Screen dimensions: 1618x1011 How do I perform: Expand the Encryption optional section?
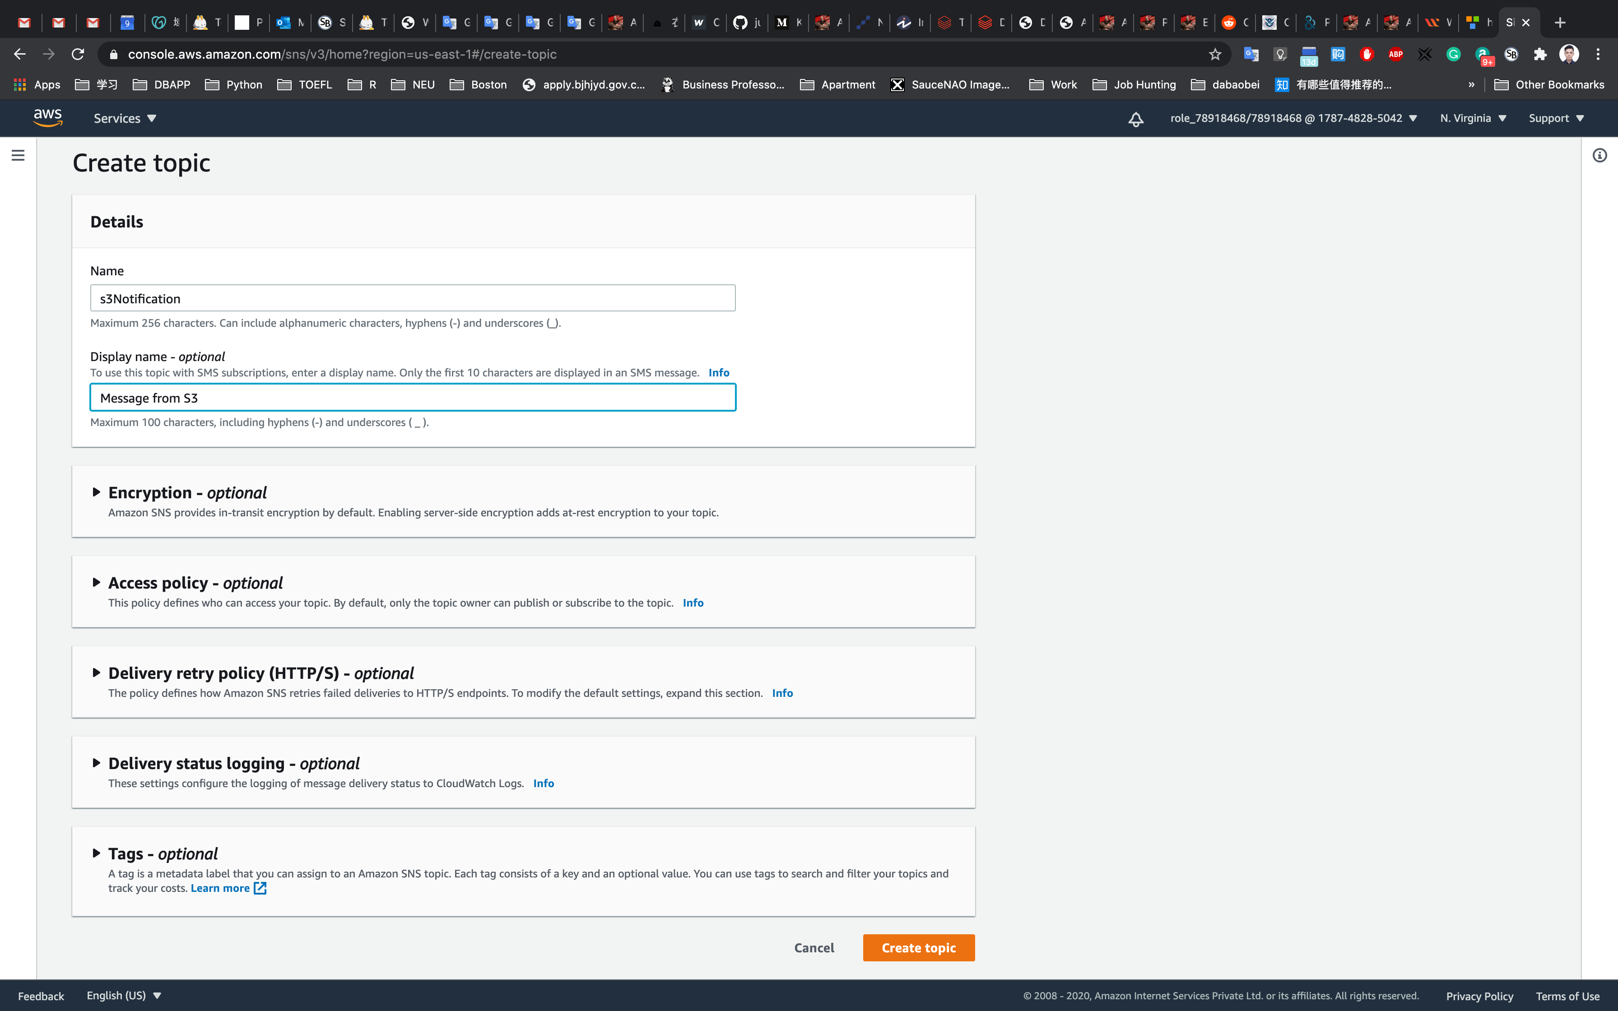(96, 492)
